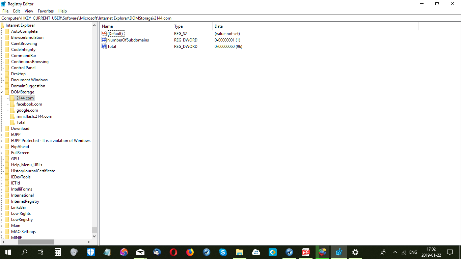Viewport: 461px width, 259px height.
Task: Open the File menu
Action: point(5,11)
